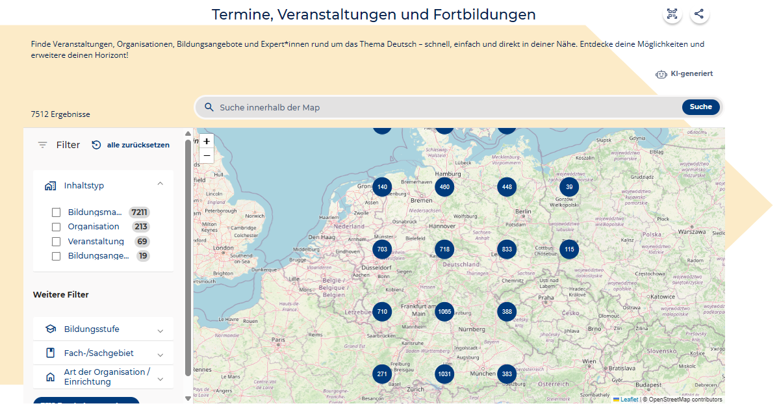Open the 1085 cluster near Frankfurt

444,312
